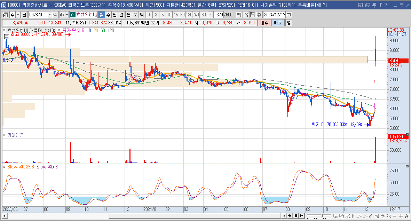Open the chart settings gear icon
This screenshot has width=411, height=221.
pos(259,15)
